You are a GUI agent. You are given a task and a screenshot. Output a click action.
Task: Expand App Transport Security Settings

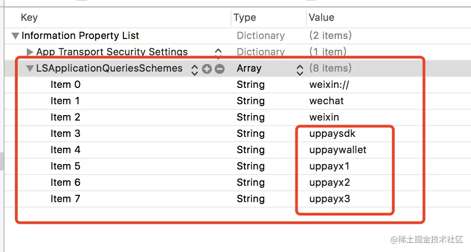coord(30,52)
